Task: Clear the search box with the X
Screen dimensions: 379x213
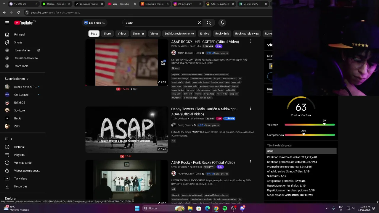Action: click(x=199, y=23)
